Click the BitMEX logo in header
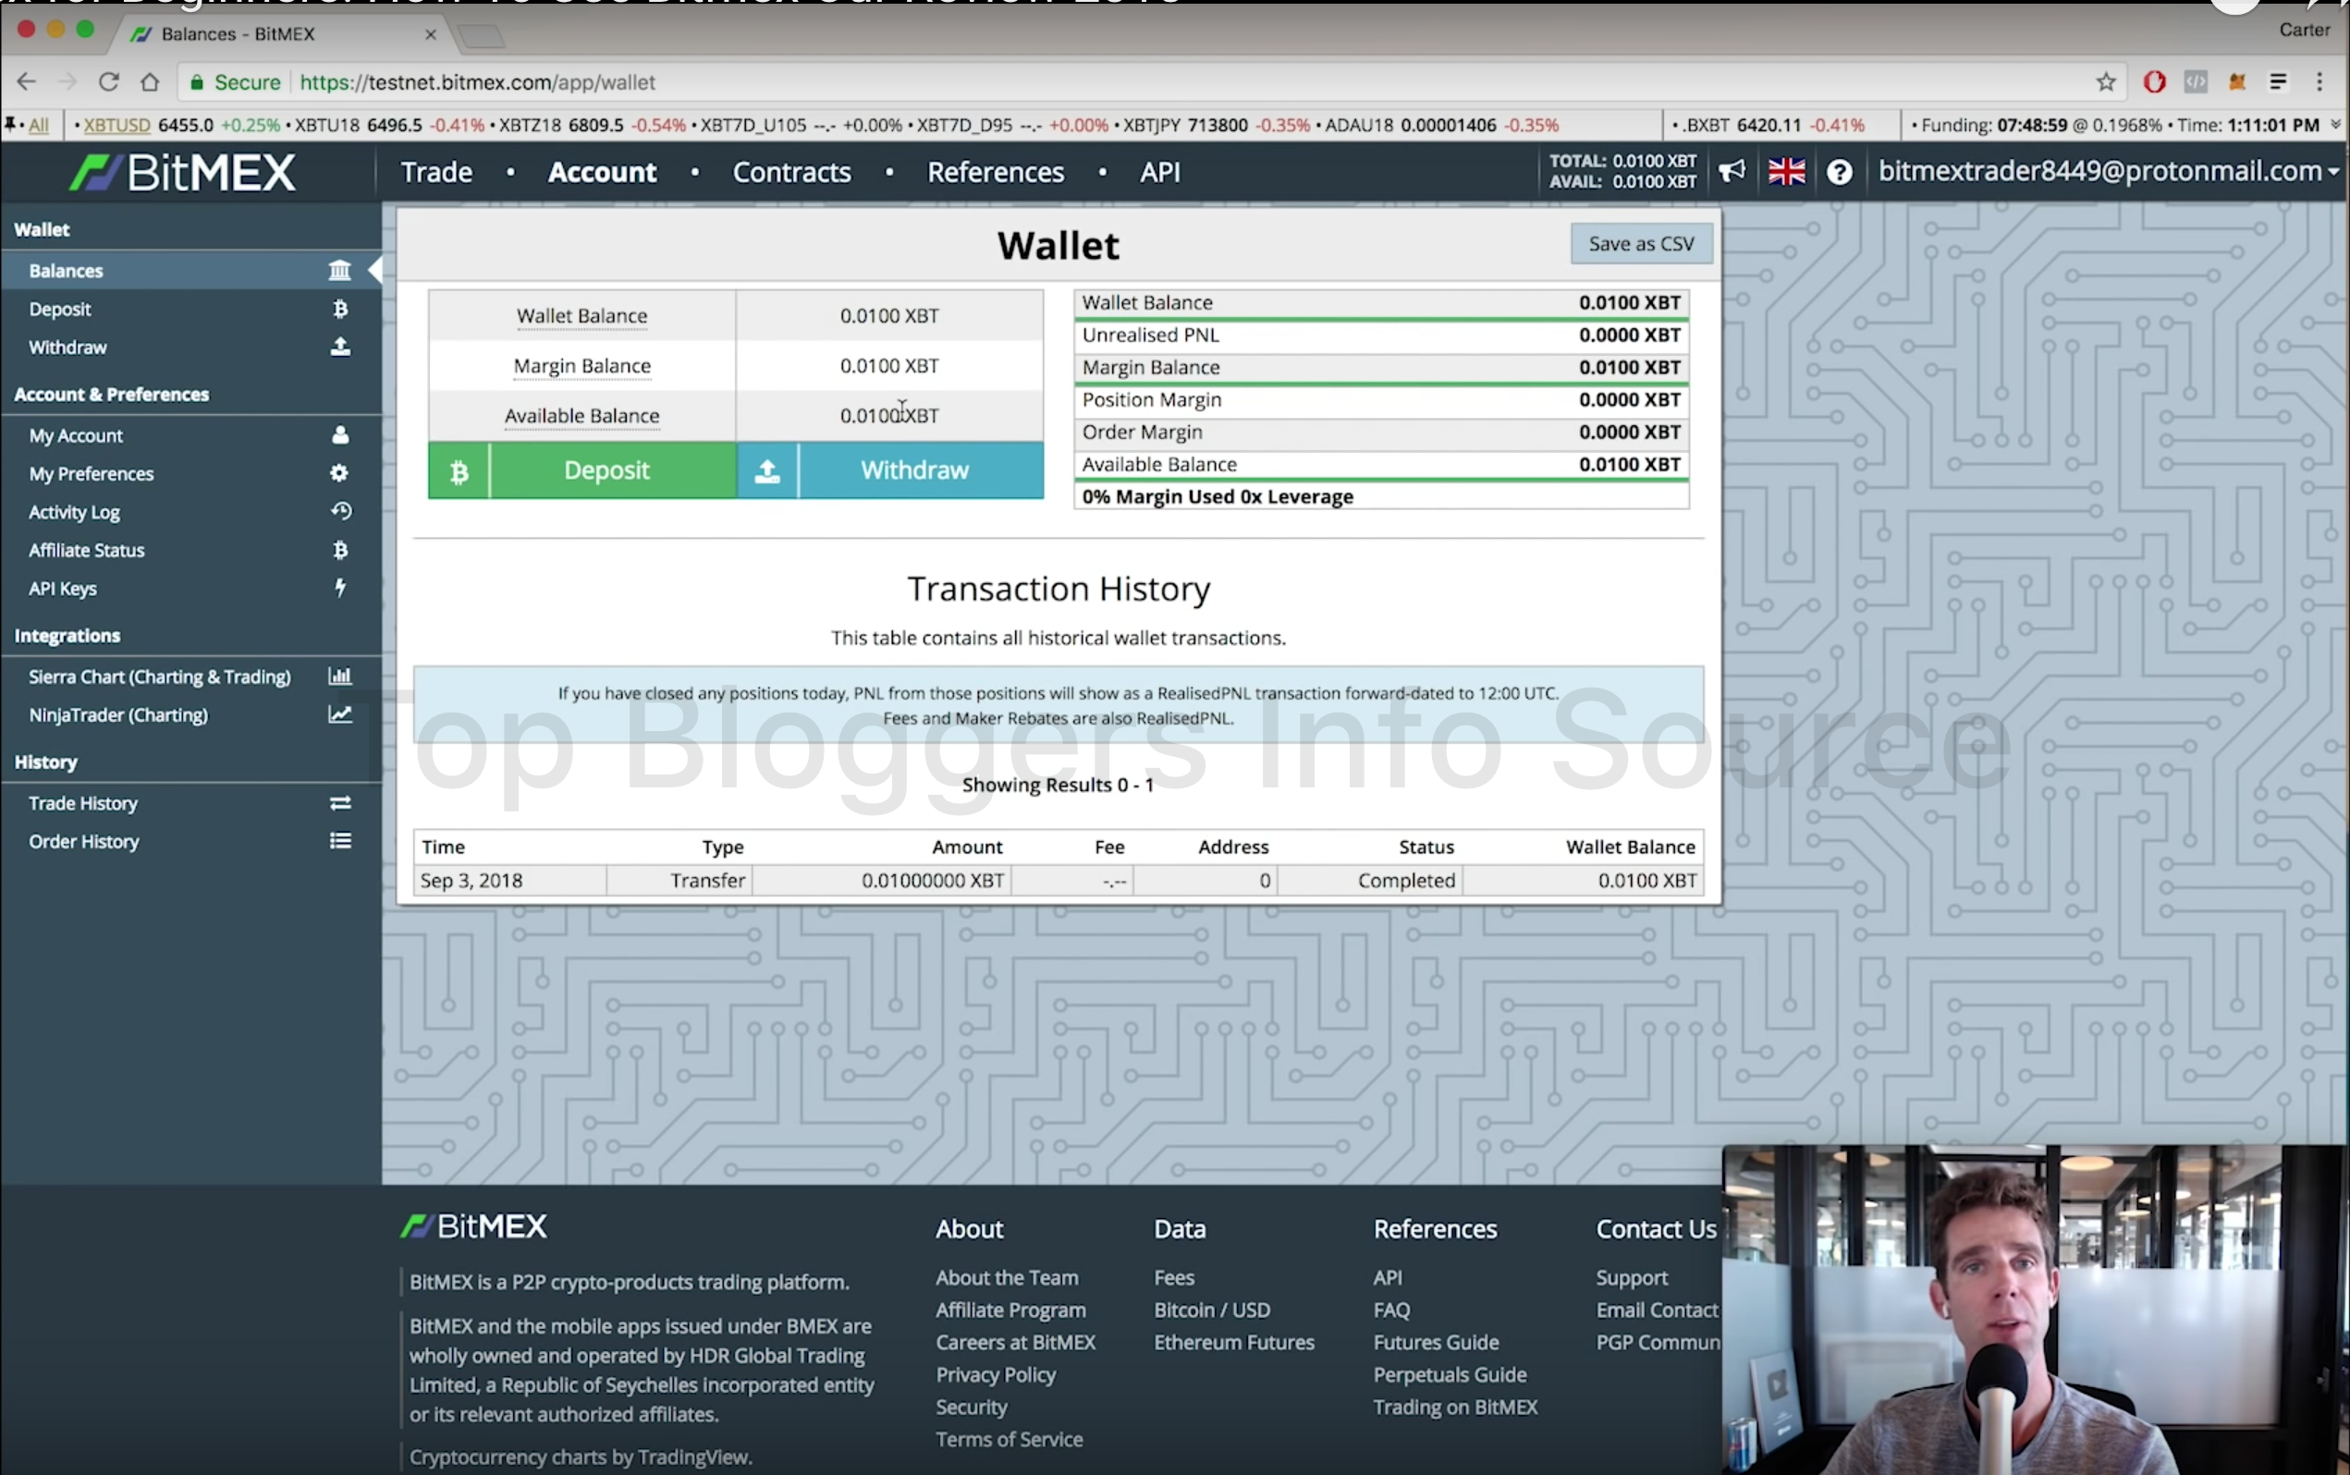This screenshot has width=2350, height=1475. (x=183, y=173)
